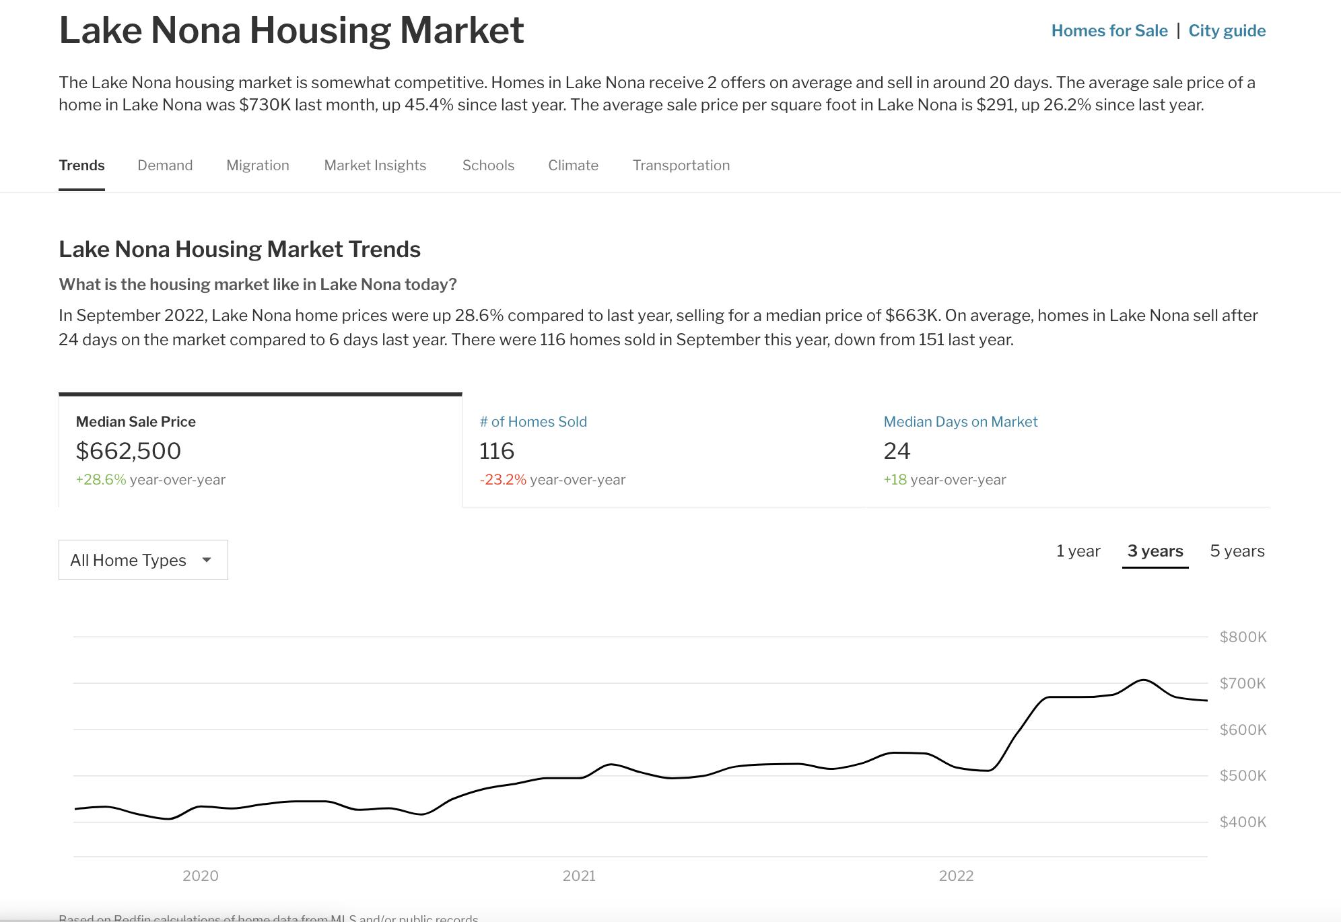Select the 3 years chart range
The image size is (1341, 922).
(x=1155, y=551)
